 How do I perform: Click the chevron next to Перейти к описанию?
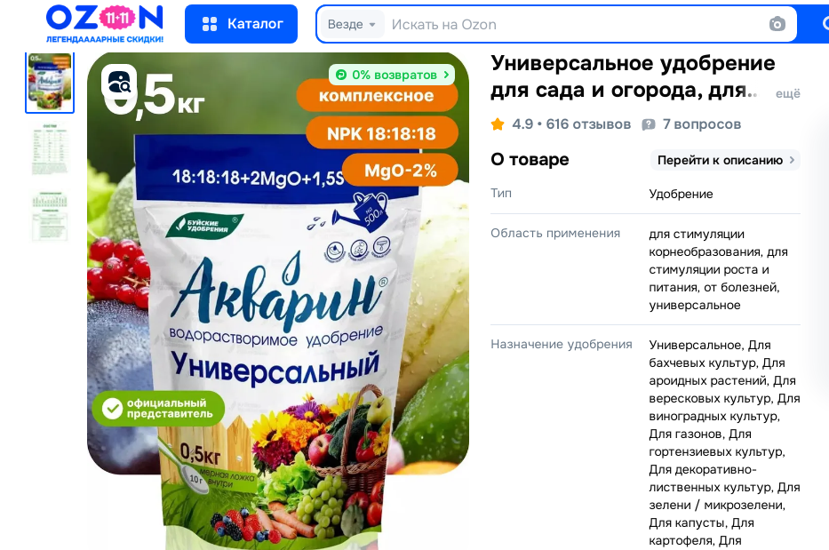point(792,160)
